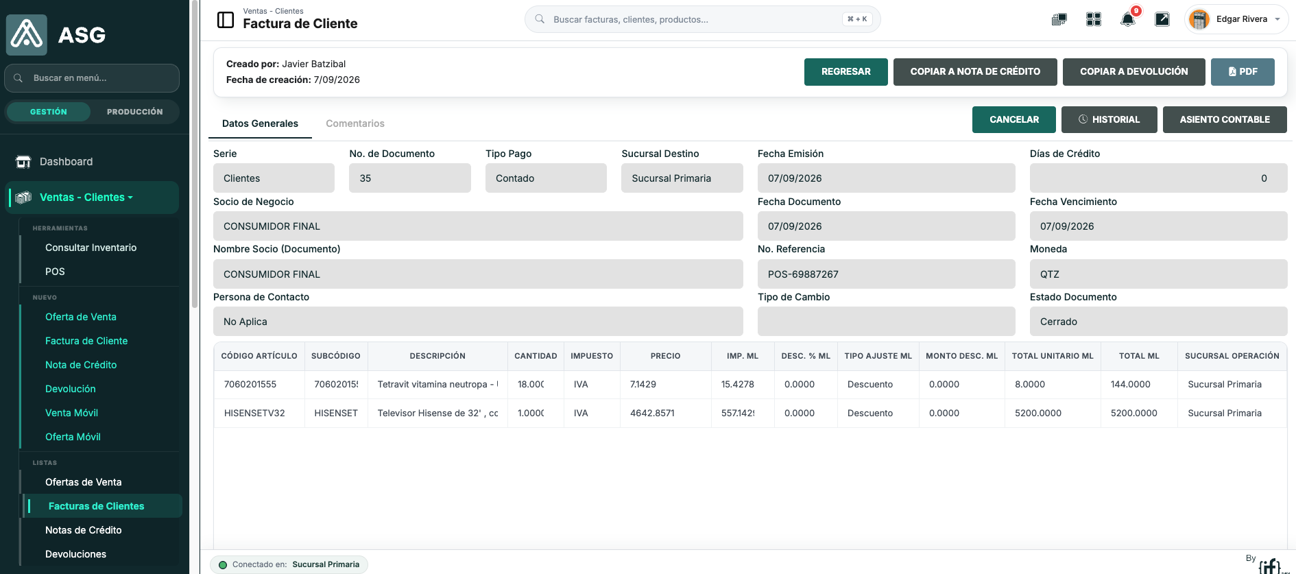This screenshot has height=574, width=1296.
Task: Click the CANCELAR button
Action: 1014,119
